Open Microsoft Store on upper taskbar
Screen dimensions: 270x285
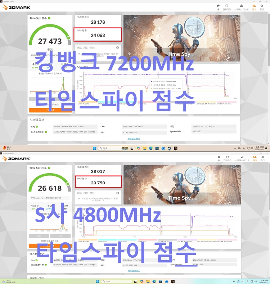click(x=157, y=148)
